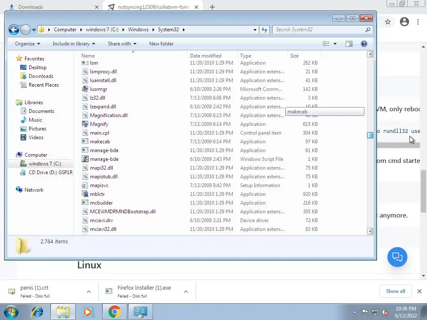This screenshot has height=320, width=427.
Task: Expand Firefox Installer (1).exe download options
Action: [x=186, y=292]
